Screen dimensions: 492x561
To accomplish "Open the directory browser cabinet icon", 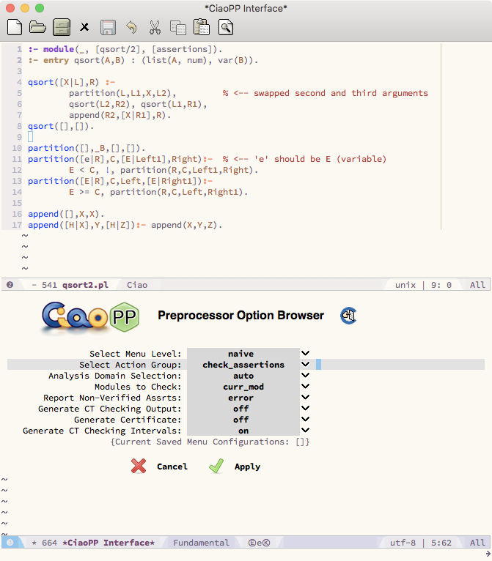I will tap(62, 28).
